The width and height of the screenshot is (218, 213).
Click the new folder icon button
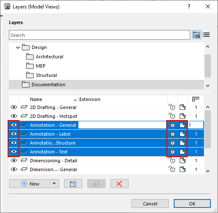click(73, 184)
